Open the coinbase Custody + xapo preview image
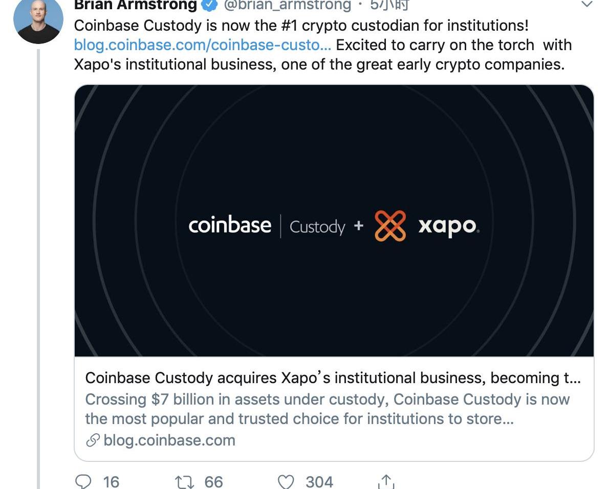This screenshot has width=609, height=489. click(334, 220)
